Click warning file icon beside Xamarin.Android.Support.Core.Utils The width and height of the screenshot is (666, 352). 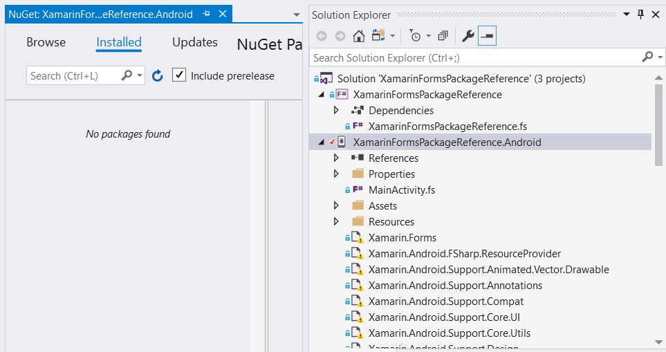[358, 333]
